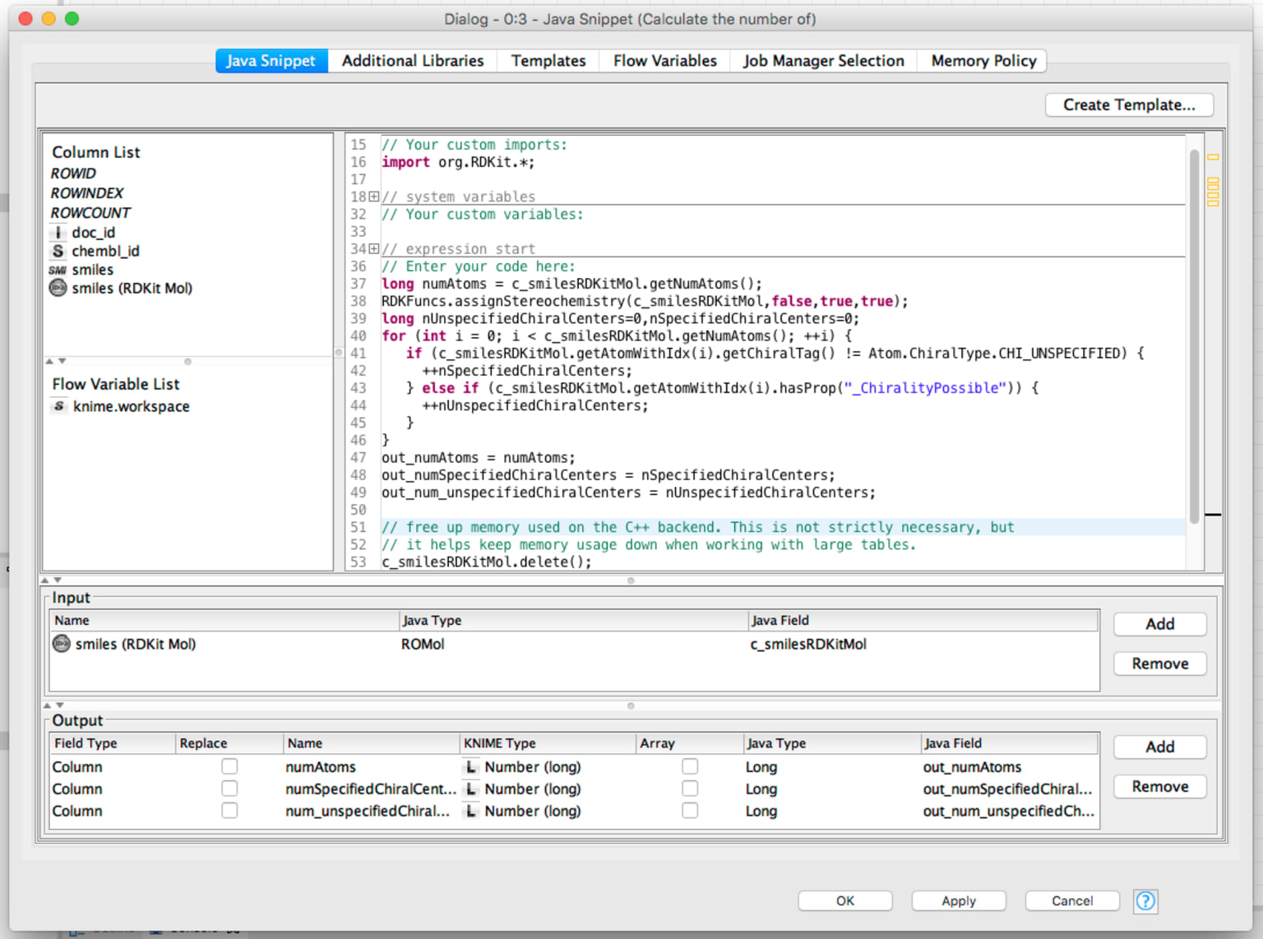
Task: Select ROWINDEX in Column List
Action: tap(87, 193)
